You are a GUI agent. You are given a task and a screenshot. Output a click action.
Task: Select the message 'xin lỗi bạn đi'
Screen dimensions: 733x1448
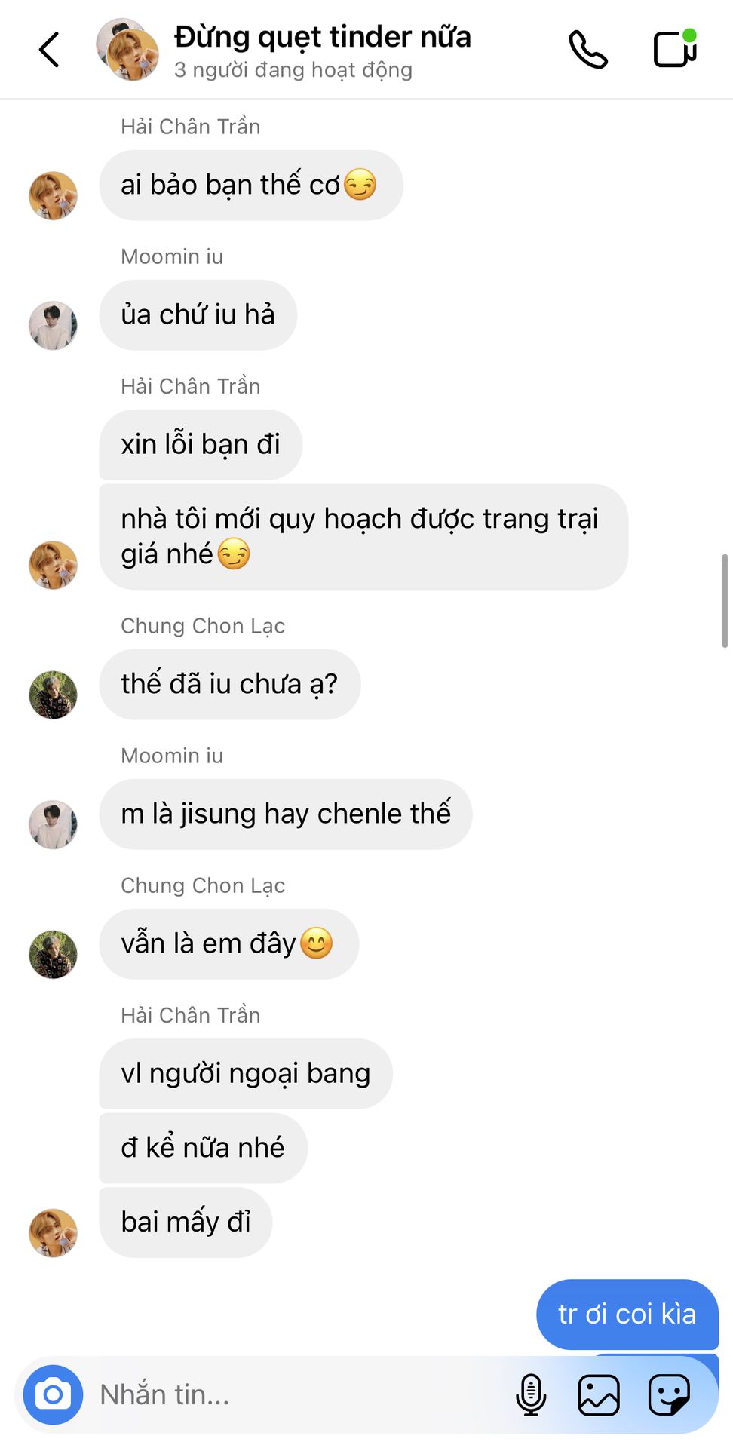(x=201, y=444)
